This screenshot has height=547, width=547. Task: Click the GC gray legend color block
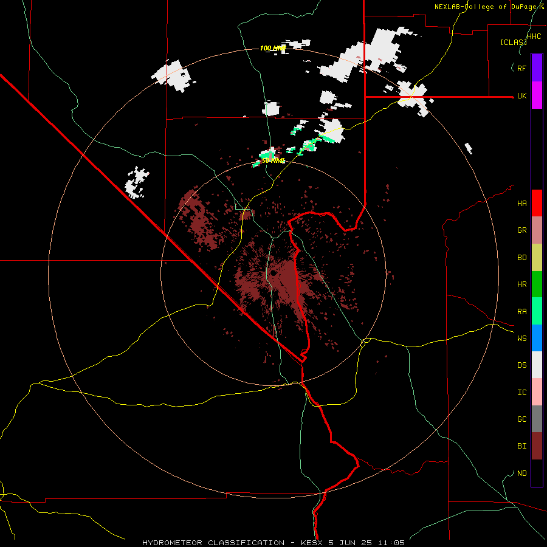pos(537,419)
